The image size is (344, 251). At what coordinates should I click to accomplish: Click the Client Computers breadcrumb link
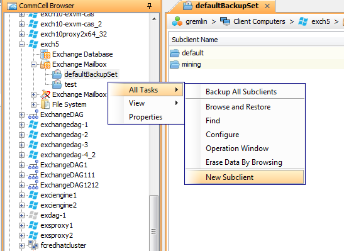click(259, 21)
